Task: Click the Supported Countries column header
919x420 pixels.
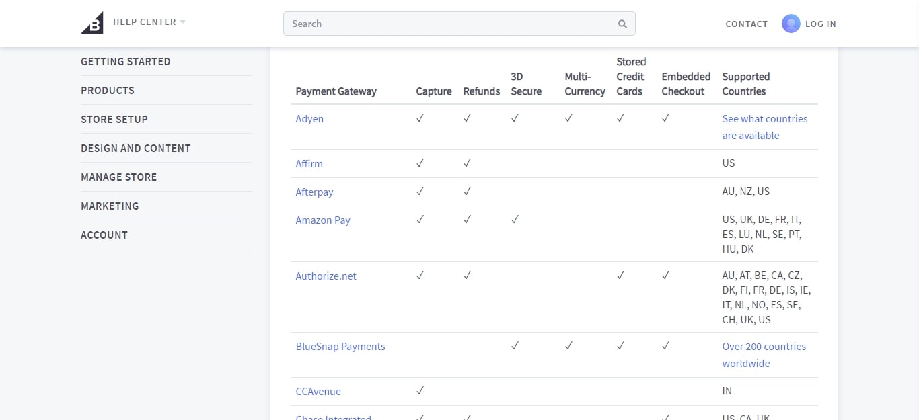Action: [746, 84]
